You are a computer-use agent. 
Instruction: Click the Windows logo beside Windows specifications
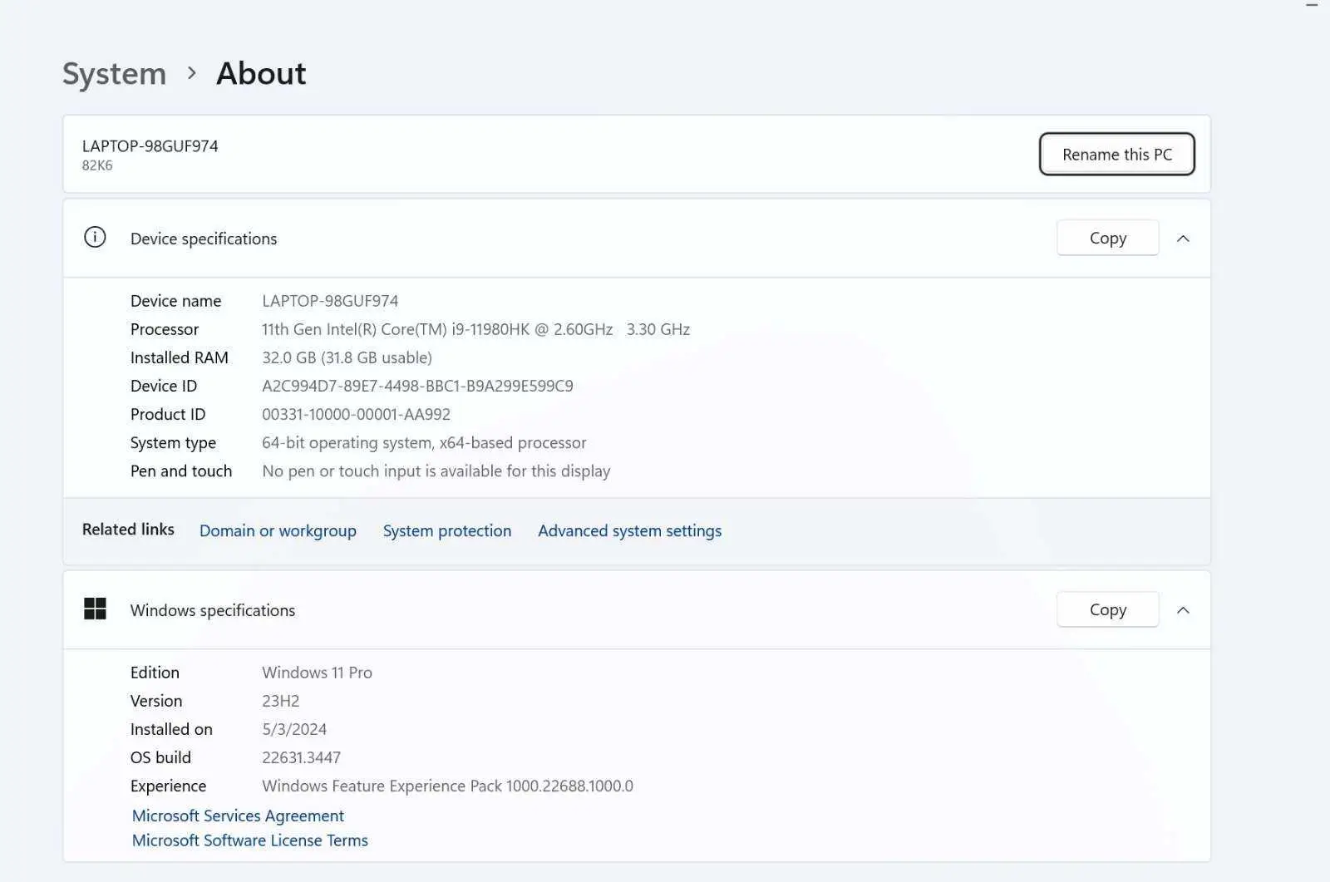coord(95,609)
